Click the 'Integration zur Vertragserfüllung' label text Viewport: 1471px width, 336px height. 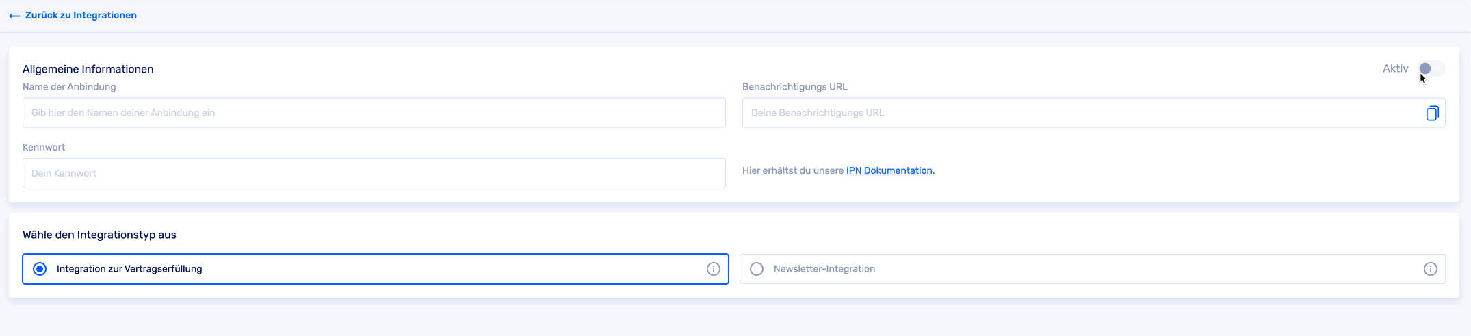tap(129, 269)
